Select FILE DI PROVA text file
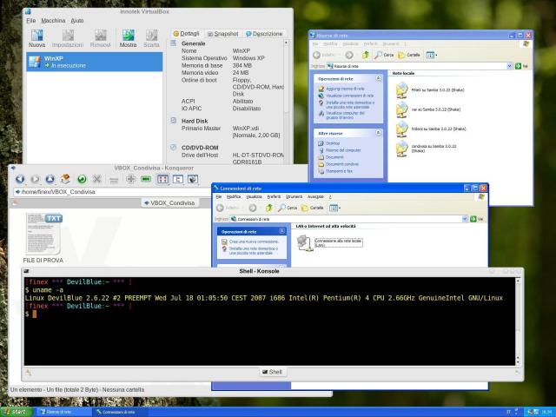The width and height of the screenshot is (556, 417). (x=43, y=238)
